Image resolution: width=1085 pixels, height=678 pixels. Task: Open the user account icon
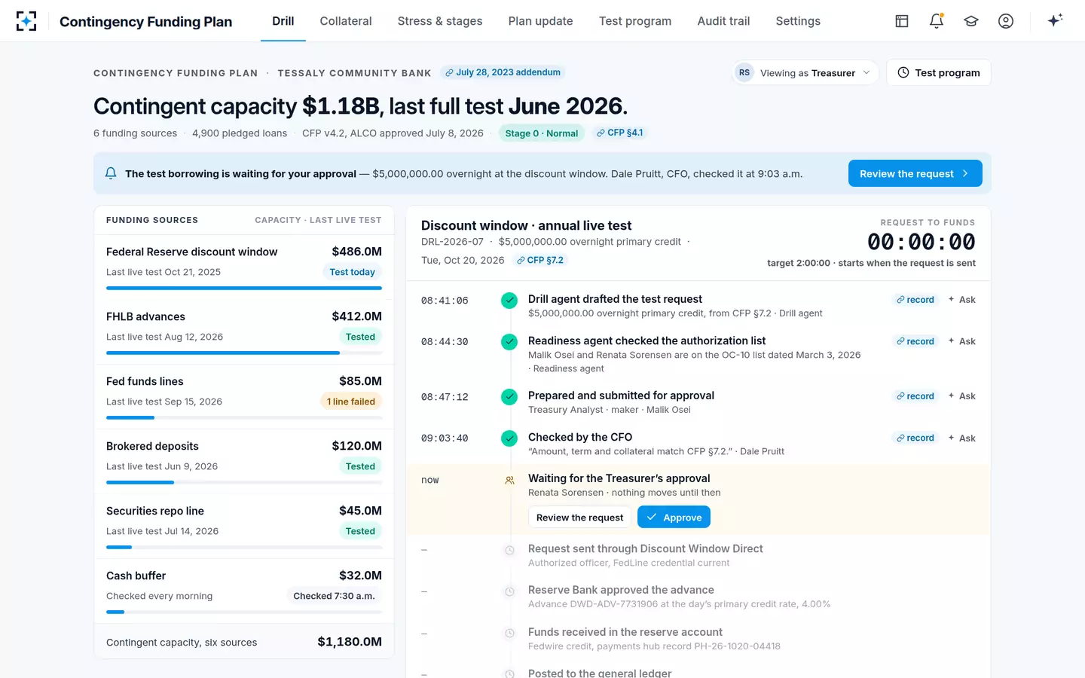pyautogui.click(x=1006, y=21)
